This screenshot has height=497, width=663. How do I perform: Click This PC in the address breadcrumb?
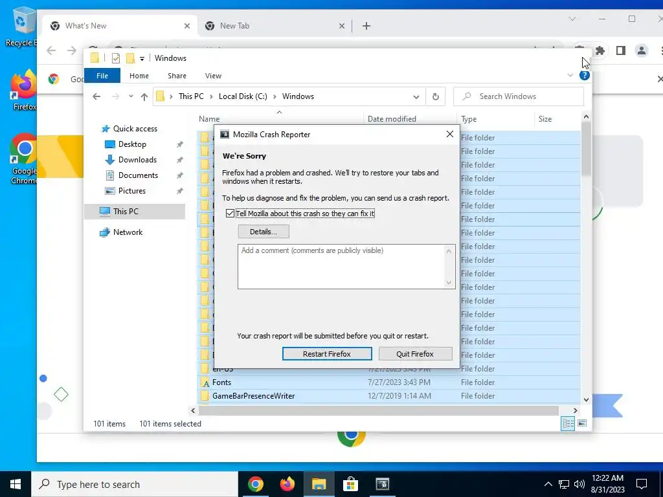[x=191, y=96]
